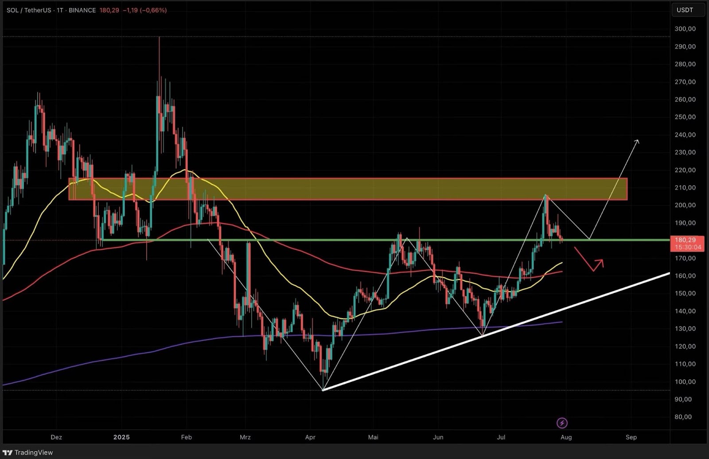Click the purple lightning quick-trade icon
The image size is (709, 459).
coord(563,423)
